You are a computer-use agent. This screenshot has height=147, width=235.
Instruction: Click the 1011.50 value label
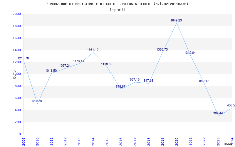coord(51,71)
